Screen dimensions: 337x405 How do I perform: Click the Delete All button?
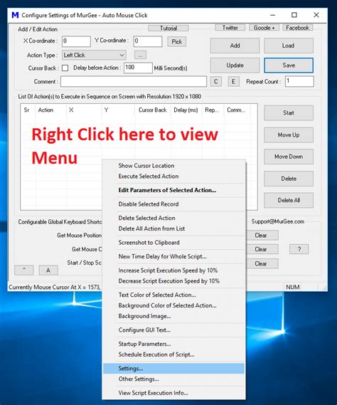(x=289, y=200)
